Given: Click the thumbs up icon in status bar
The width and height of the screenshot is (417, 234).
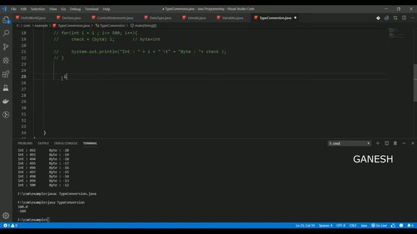Looking at the screenshot, I should [x=393, y=226].
